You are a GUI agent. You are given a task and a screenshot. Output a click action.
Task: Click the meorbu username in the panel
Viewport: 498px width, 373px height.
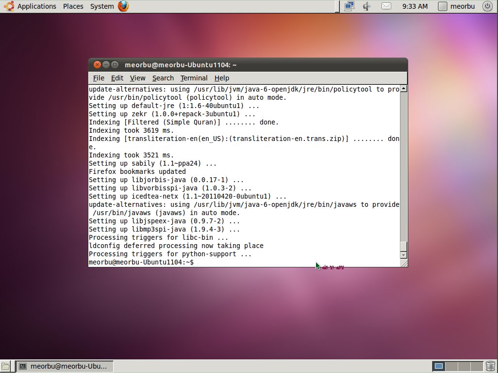click(x=462, y=6)
